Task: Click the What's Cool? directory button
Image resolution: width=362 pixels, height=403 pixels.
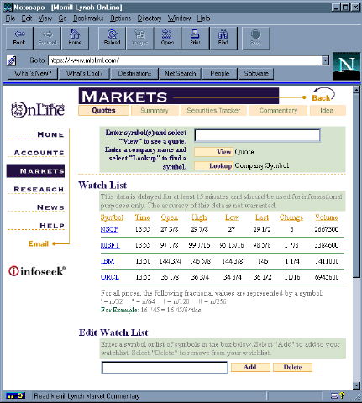Action: [84, 74]
